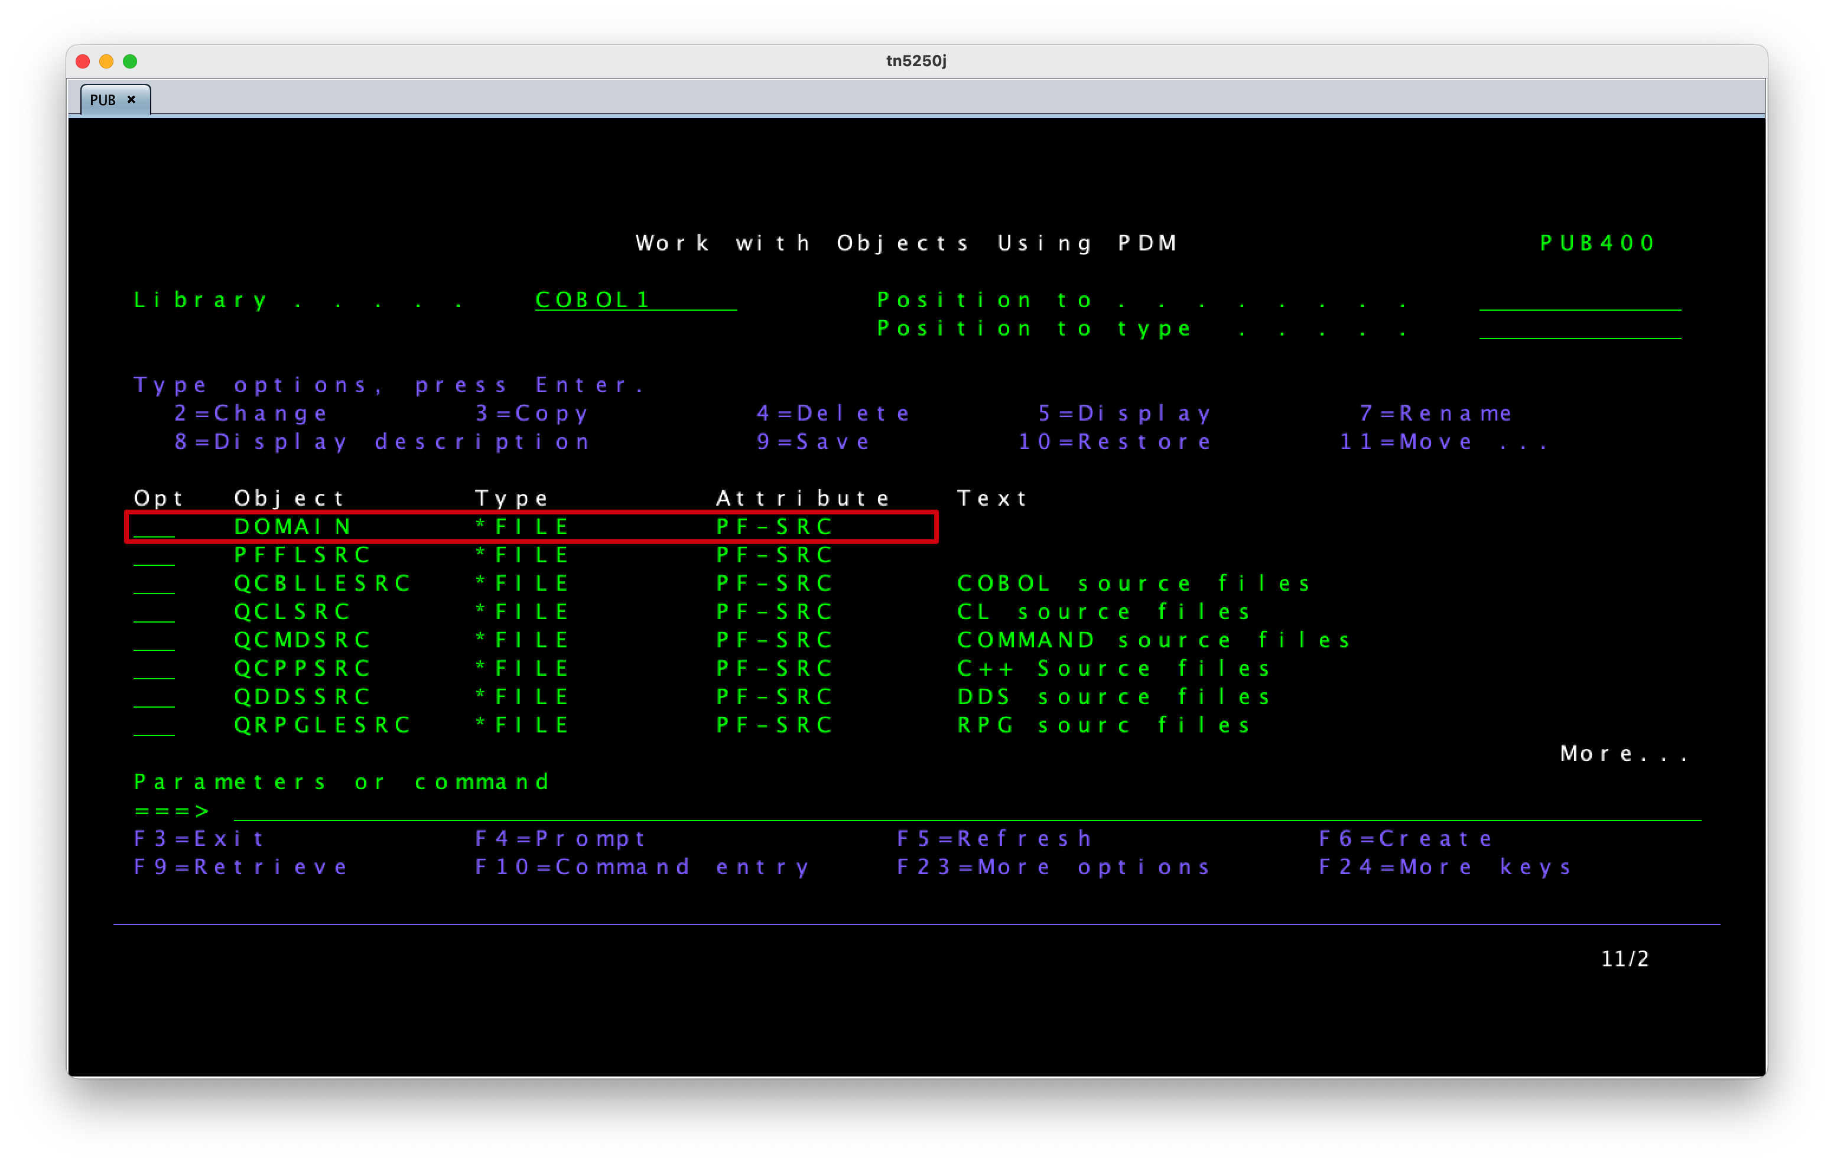Click the yellow minimize window button

pos(106,61)
